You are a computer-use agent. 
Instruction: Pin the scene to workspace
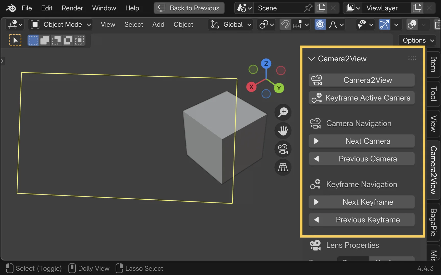pos(308,8)
